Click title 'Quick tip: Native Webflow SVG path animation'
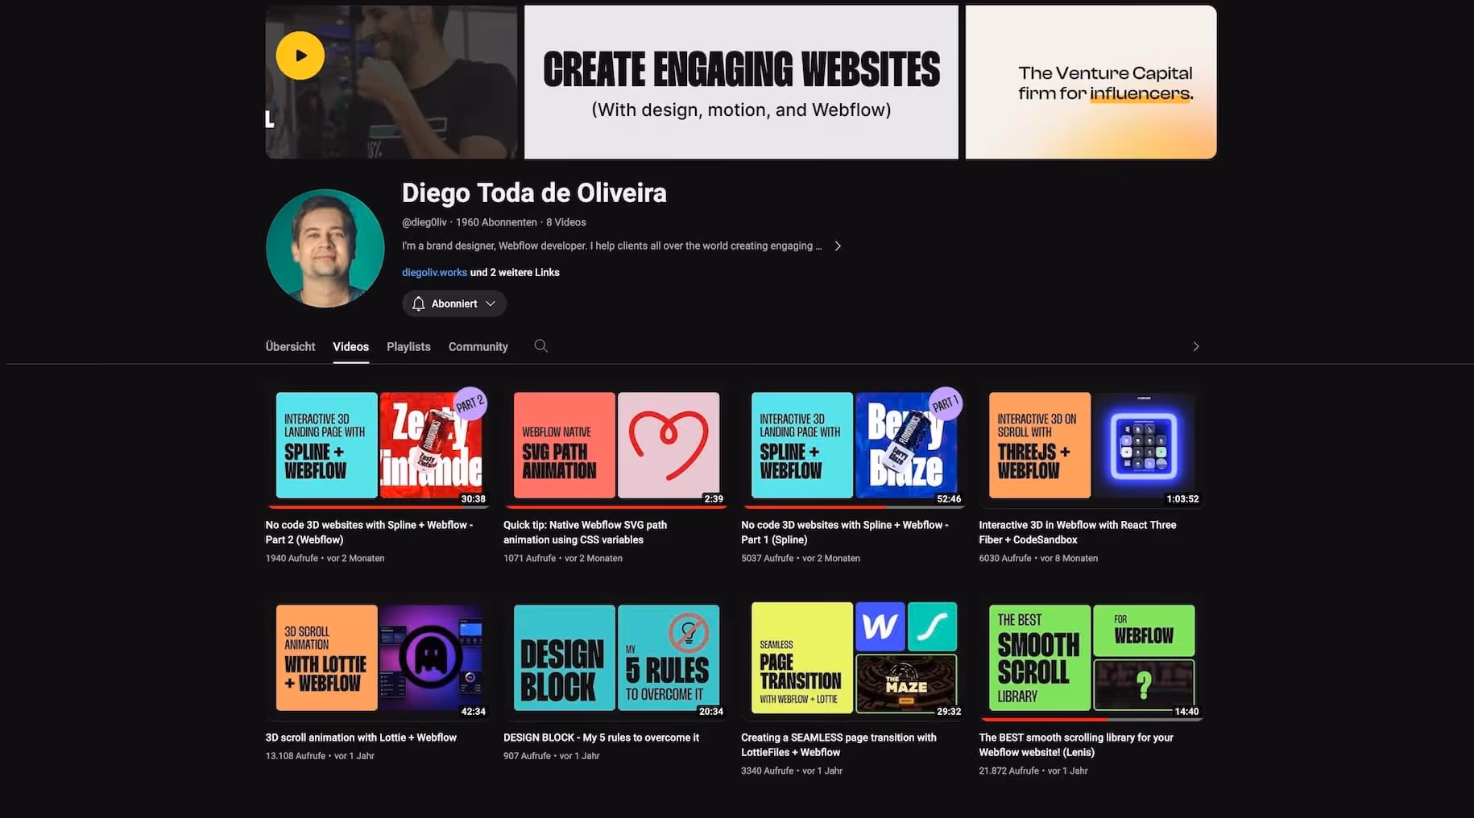Viewport: 1474px width, 818px height. click(586, 532)
